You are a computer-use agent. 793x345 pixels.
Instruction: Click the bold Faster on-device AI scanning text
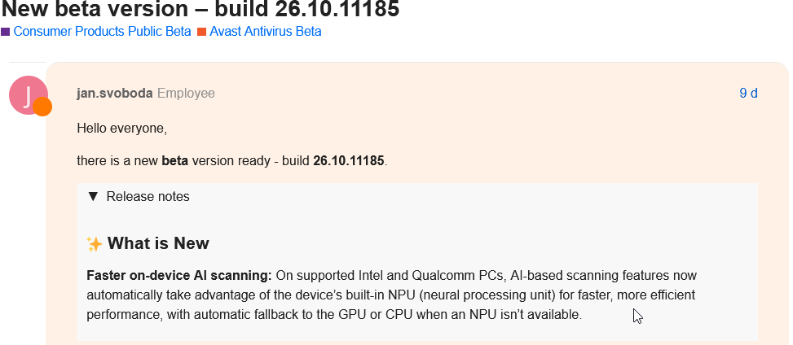(179, 276)
